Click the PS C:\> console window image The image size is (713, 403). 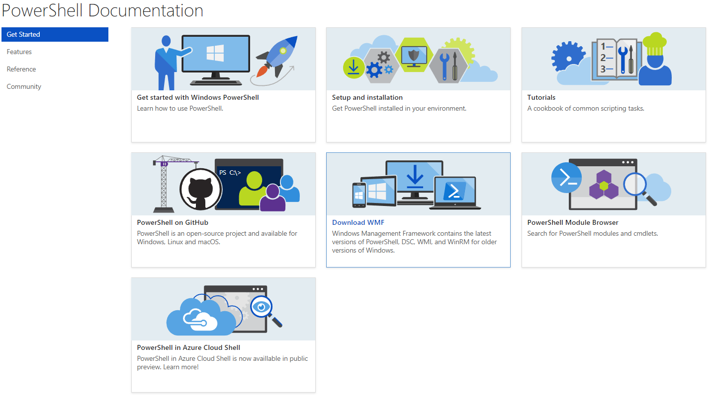pyautogui.click(x=249, y=185)
